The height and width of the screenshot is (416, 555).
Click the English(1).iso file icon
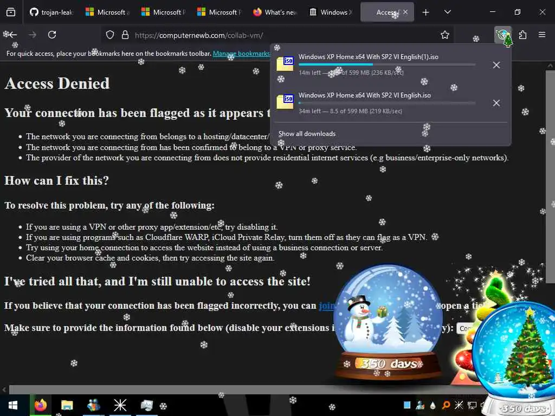285,64
